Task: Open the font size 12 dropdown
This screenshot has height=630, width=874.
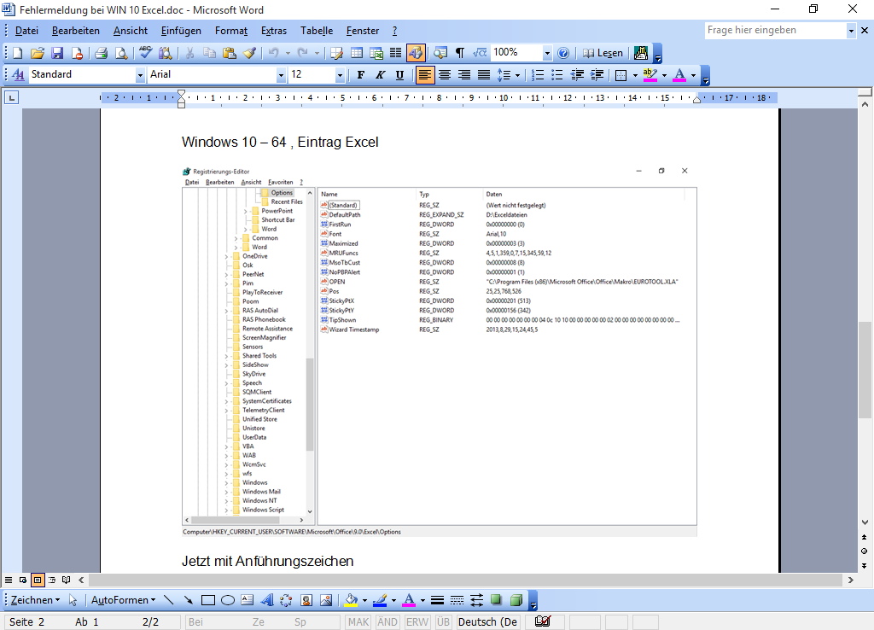Action: click(x=340, y=75)
